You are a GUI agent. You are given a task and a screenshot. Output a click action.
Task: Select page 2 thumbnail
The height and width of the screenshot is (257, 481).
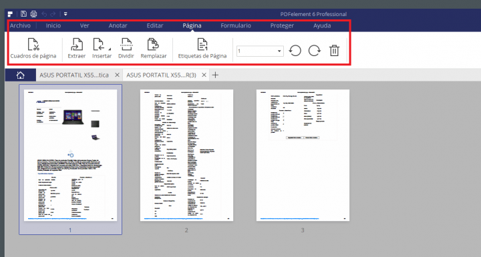click(x=186, y=155)
